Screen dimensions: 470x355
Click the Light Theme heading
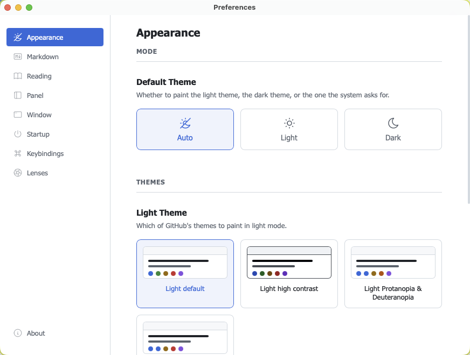(162, 212)
